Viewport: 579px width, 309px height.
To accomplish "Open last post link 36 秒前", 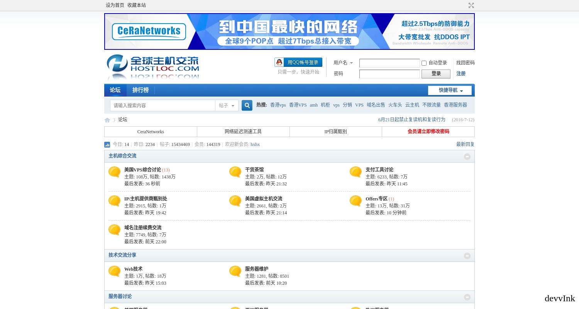I will coord(152,184).
